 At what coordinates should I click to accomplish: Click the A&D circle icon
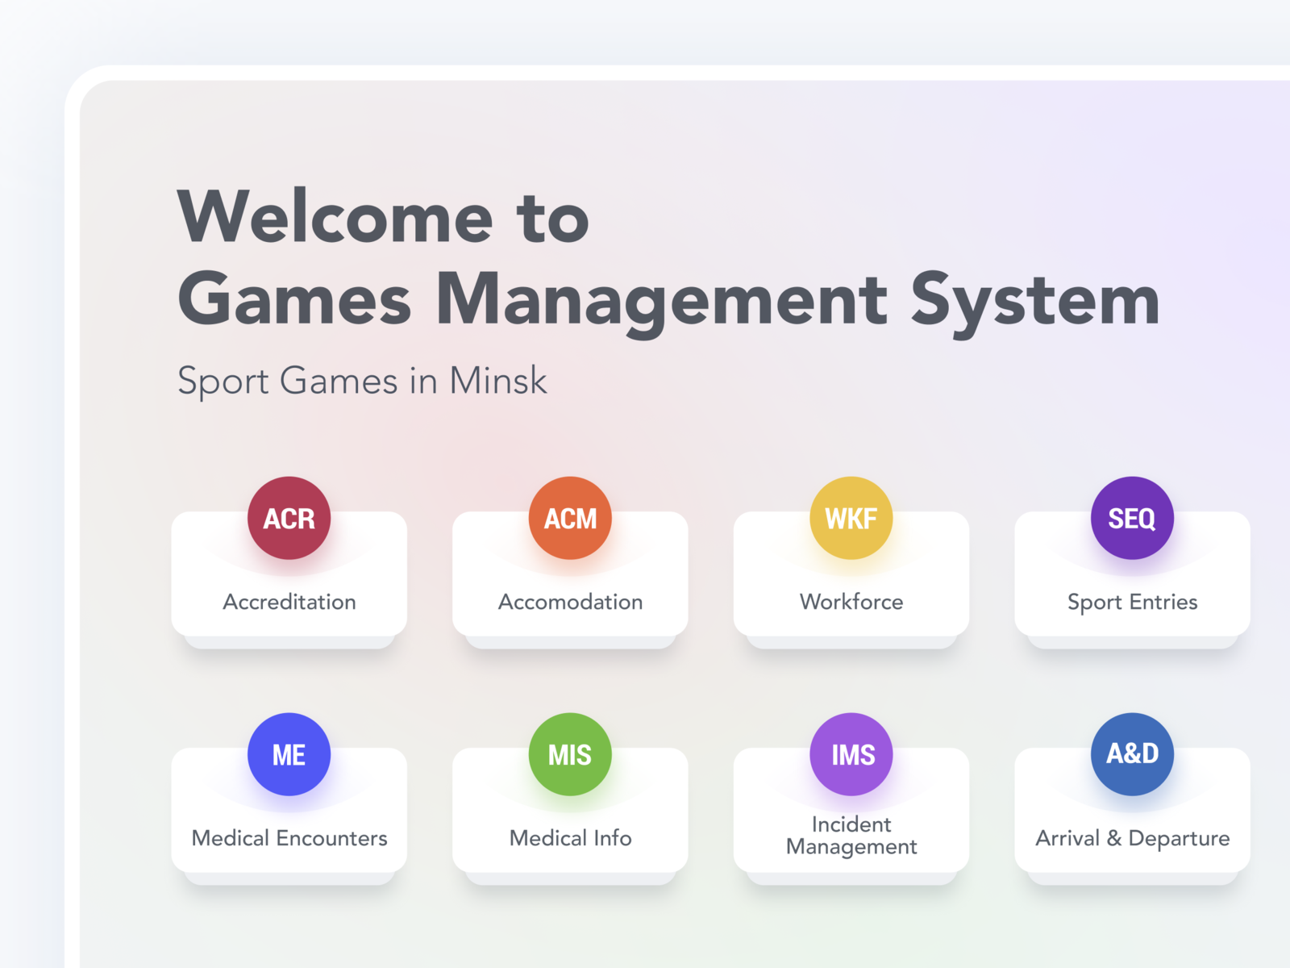click(x=1131, y=755)
